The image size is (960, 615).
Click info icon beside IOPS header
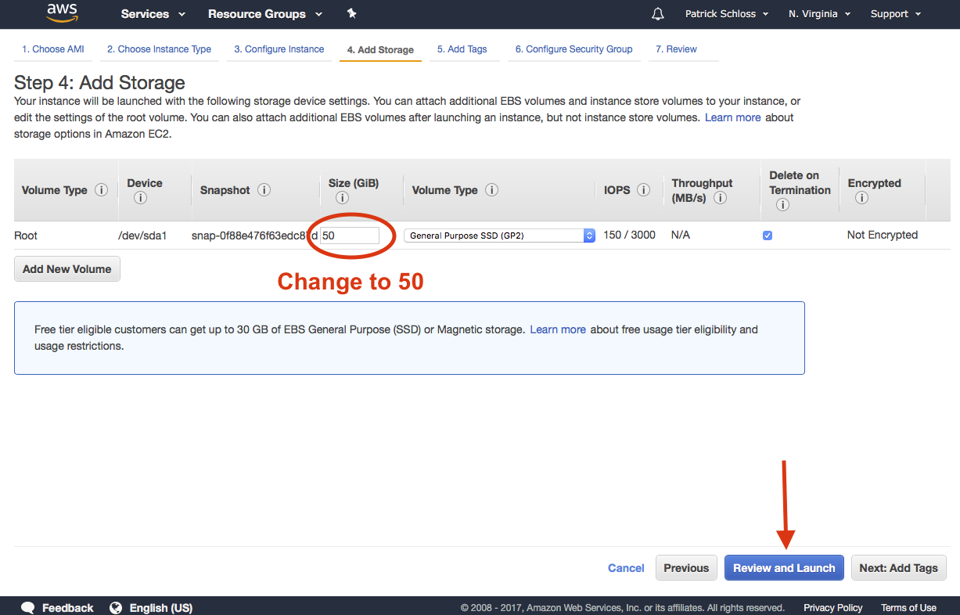click(x=643, y=190)
